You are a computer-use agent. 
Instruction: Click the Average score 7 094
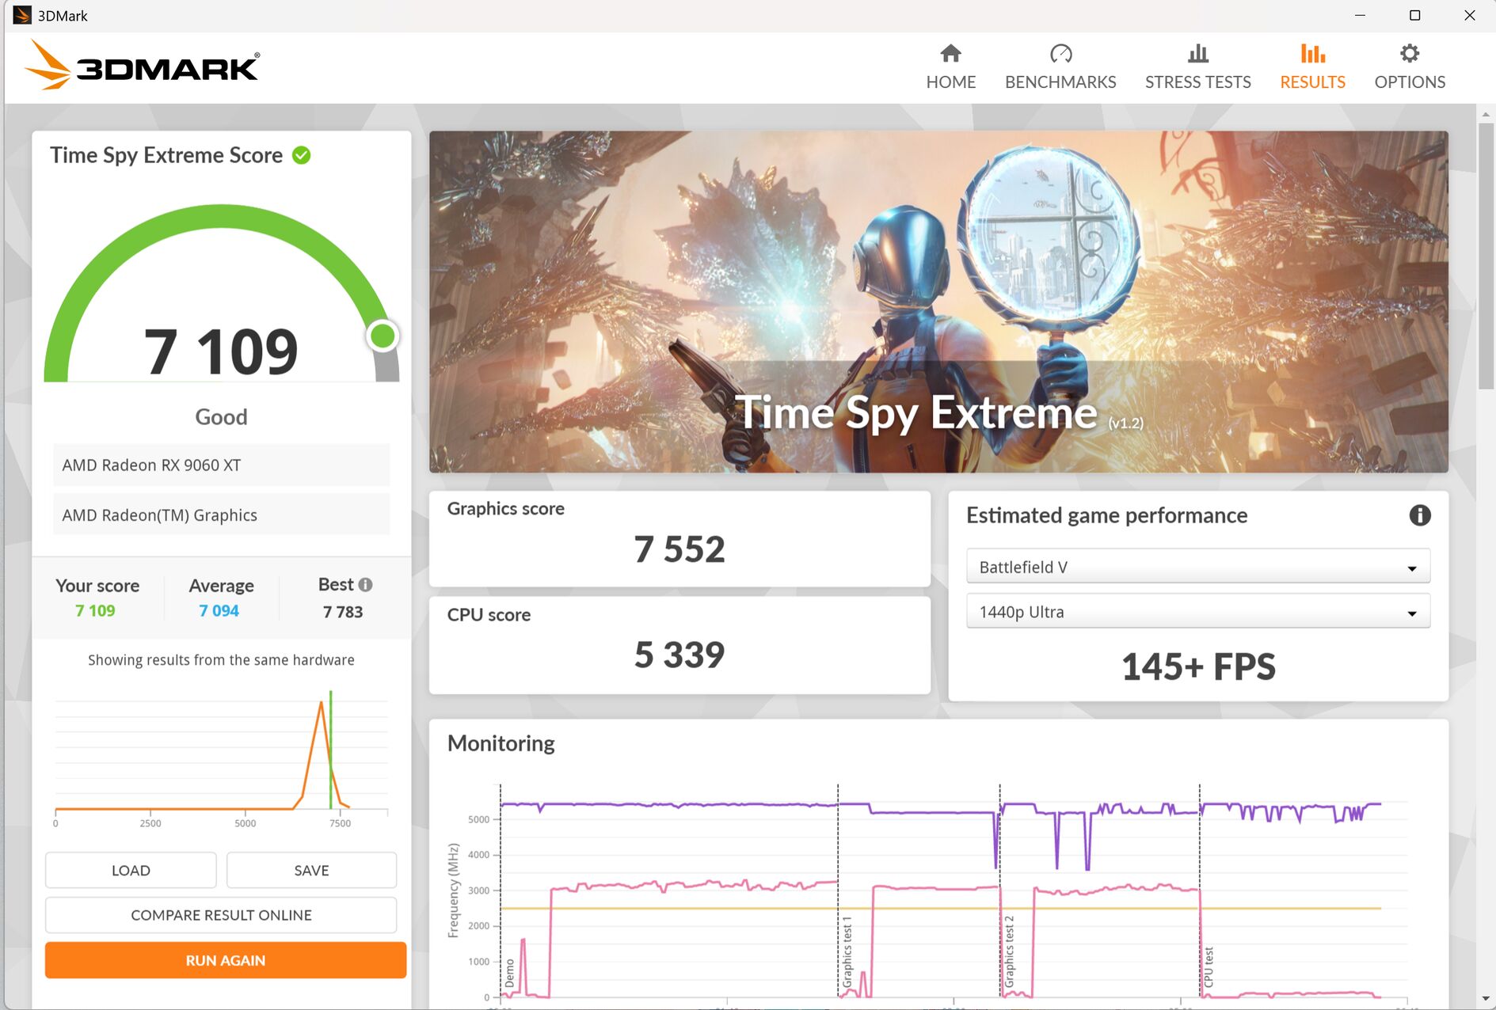pos(219,611)
